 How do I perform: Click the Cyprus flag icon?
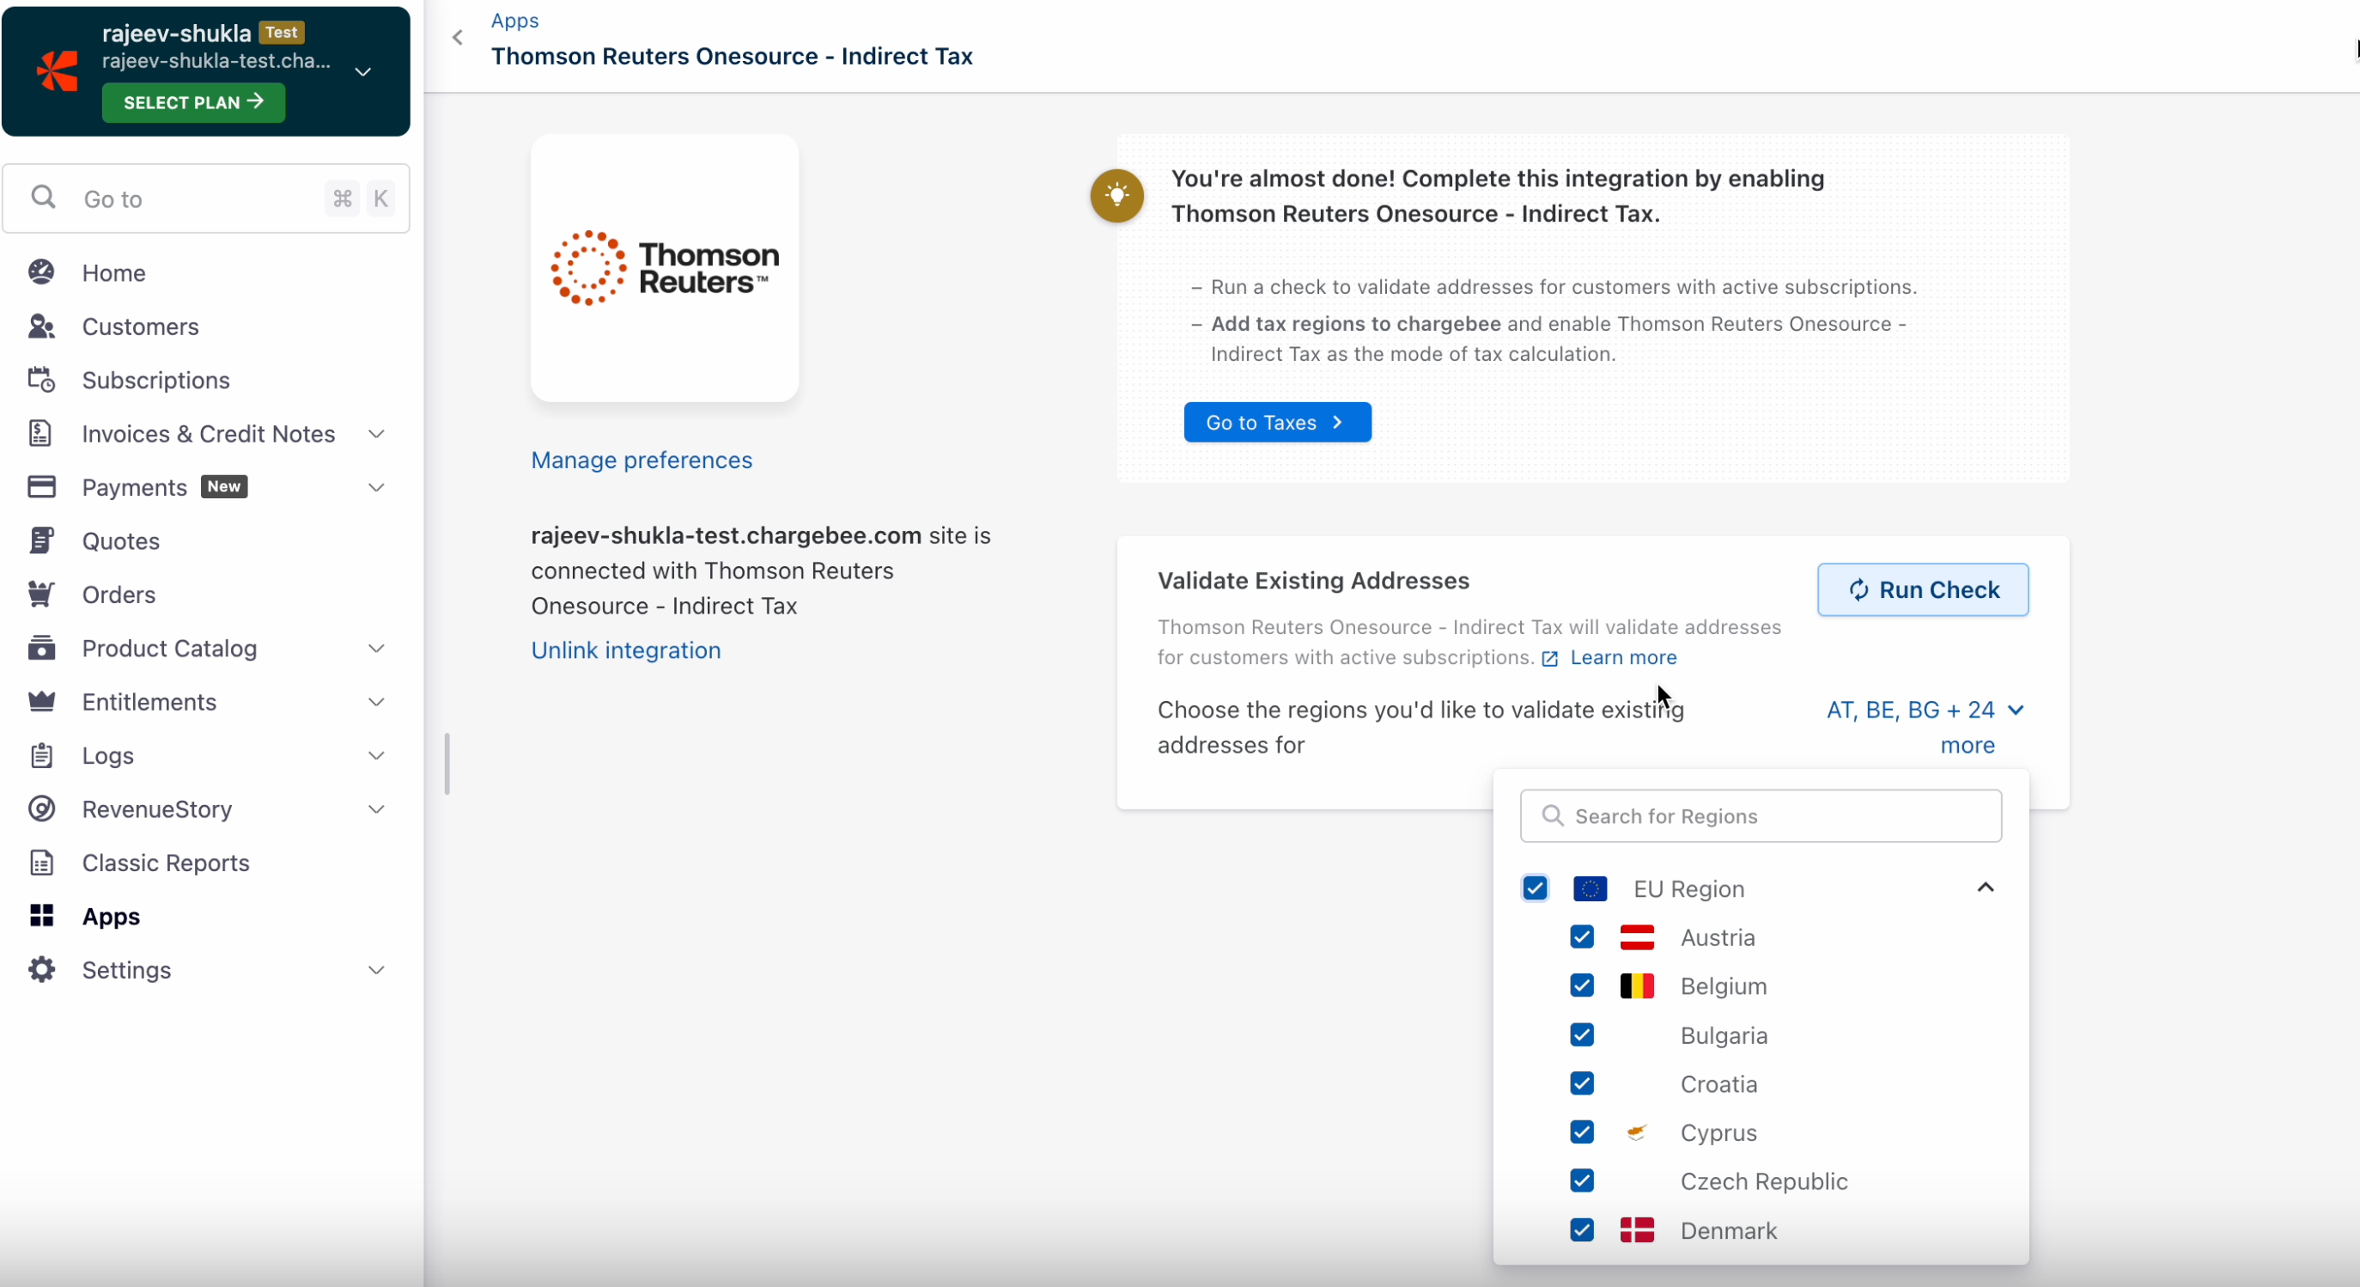pos(1637,1133)
